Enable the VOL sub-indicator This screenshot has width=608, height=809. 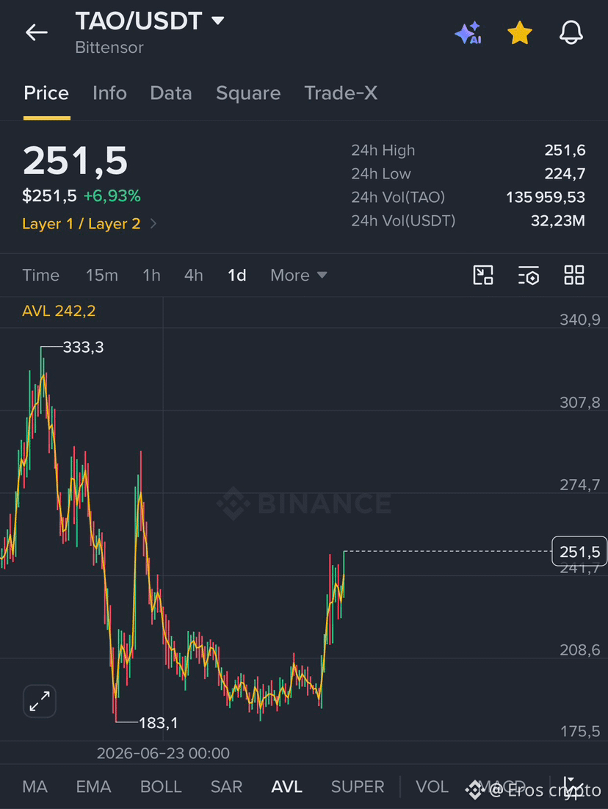coord(432,787)
